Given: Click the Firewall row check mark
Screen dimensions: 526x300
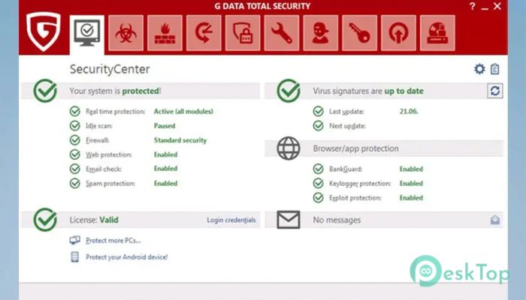Looking at the screenshot, I should [x=75, y=140].
